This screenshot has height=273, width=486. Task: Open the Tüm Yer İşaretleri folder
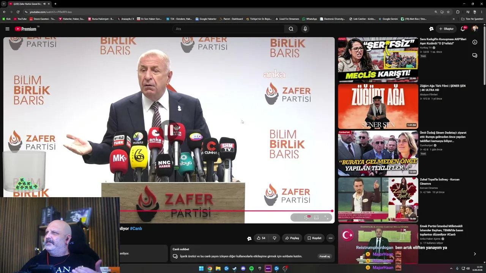point(472,19)
